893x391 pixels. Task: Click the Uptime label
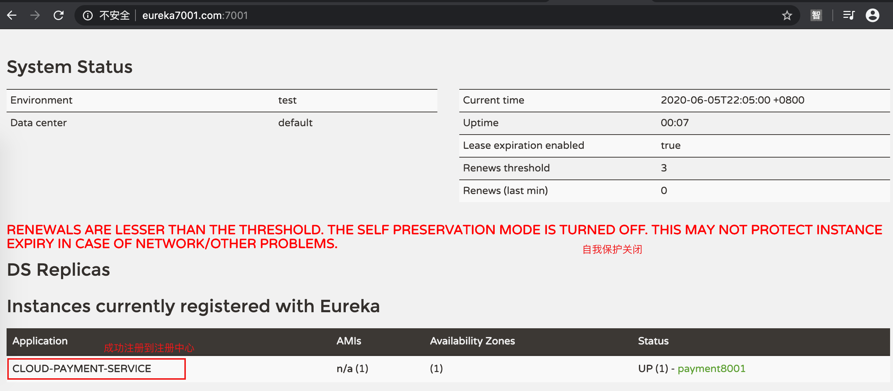tap(481, 123)
